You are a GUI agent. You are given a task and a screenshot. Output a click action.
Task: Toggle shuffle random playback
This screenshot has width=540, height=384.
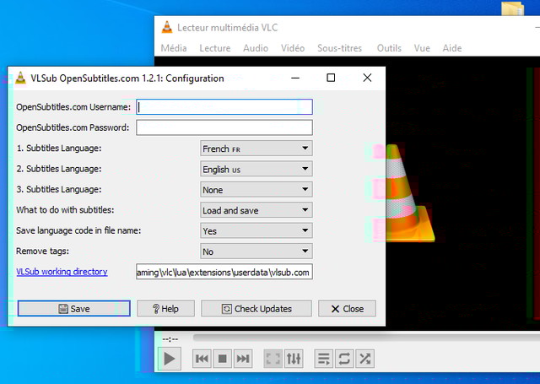[365, 359]
